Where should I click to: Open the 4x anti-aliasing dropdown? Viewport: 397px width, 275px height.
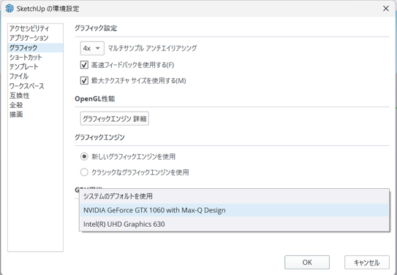point(92,48)
